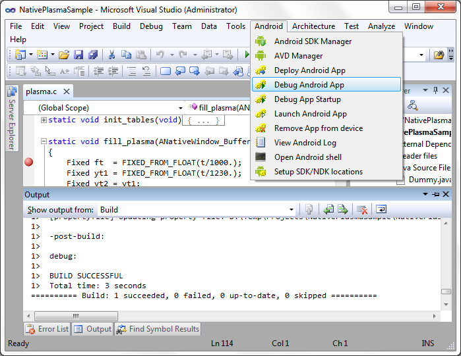Click the Increase Indent toolbar icon

(x=113, y=71)
